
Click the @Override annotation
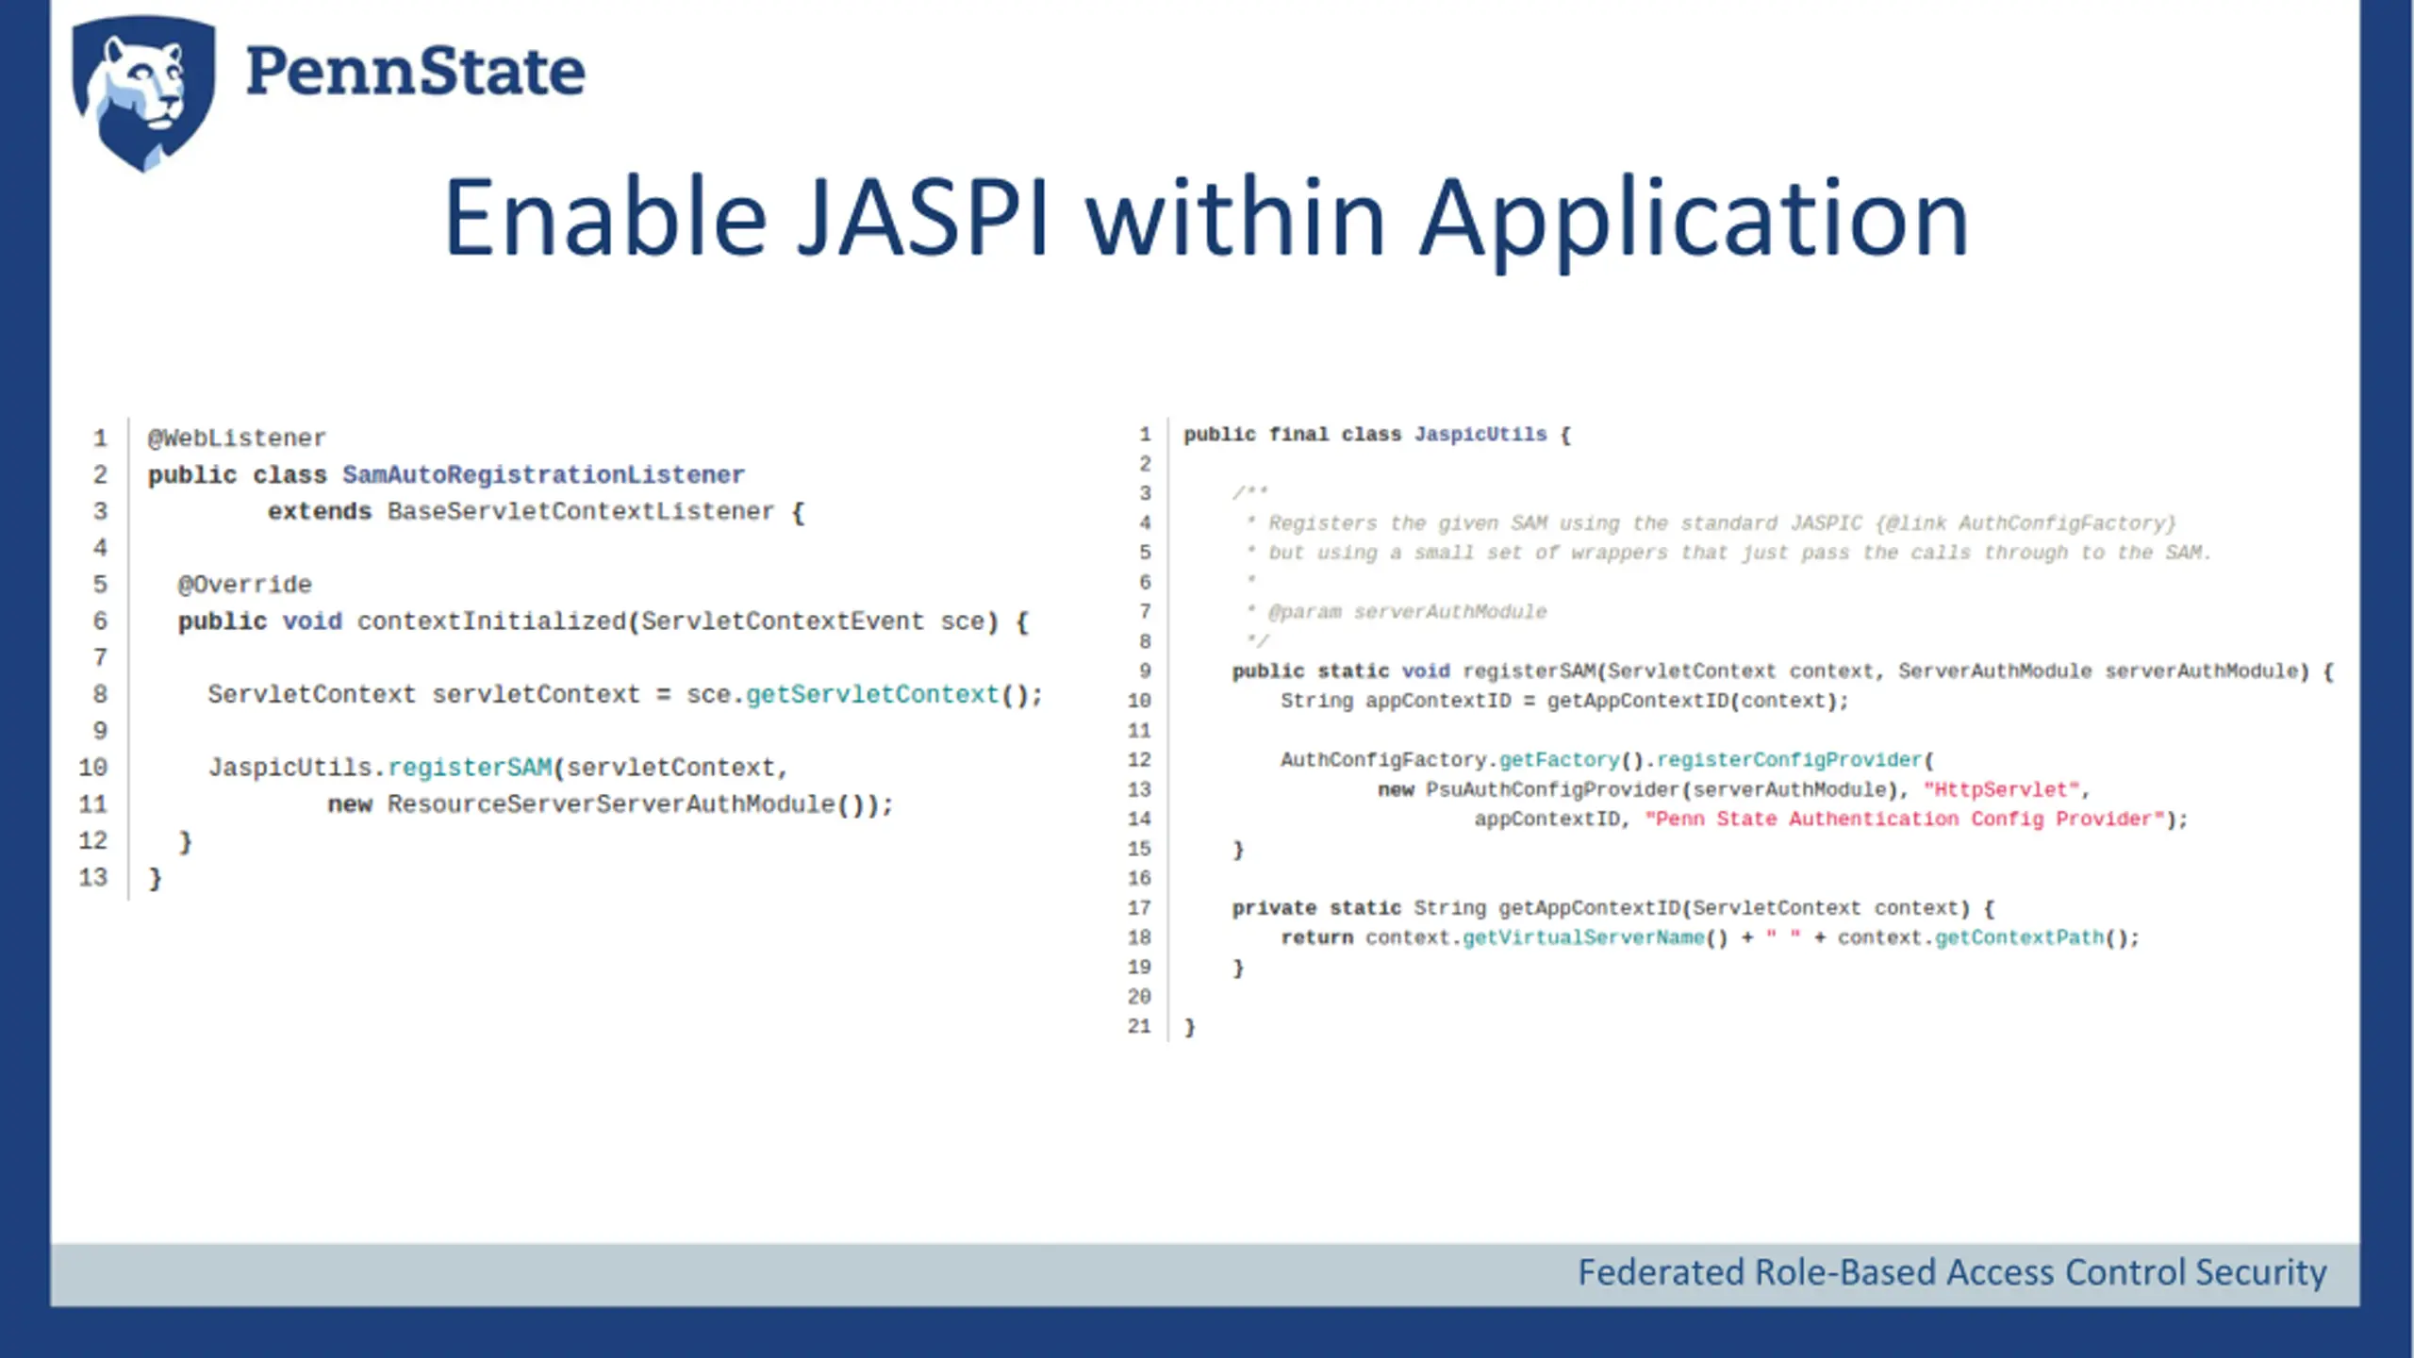pos(244,585)
